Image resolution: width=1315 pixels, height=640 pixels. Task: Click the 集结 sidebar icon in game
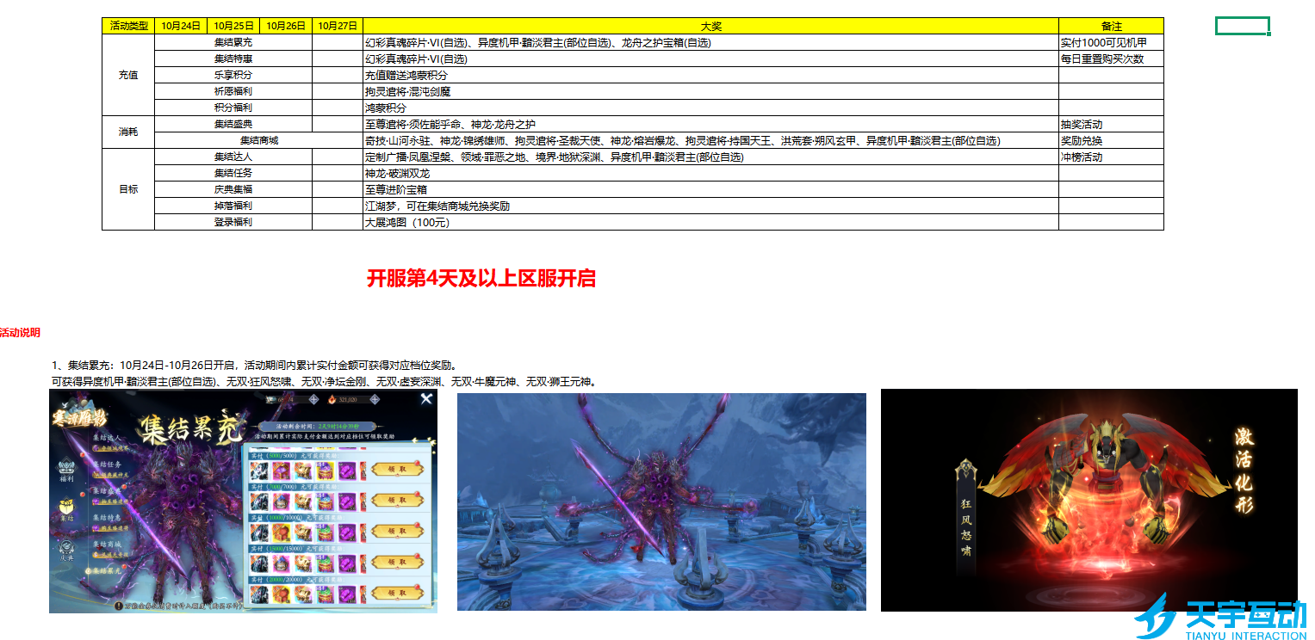click(67, 509)
